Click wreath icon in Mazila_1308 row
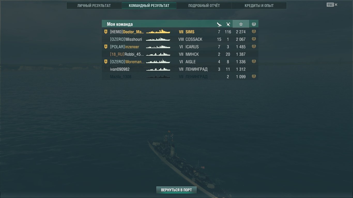The image size is (353, 198). (254, 76)
